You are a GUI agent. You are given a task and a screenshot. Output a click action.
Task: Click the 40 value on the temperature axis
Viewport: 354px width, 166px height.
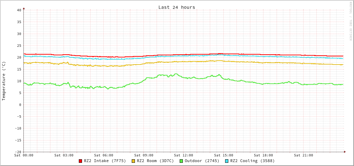pos(19,10)
